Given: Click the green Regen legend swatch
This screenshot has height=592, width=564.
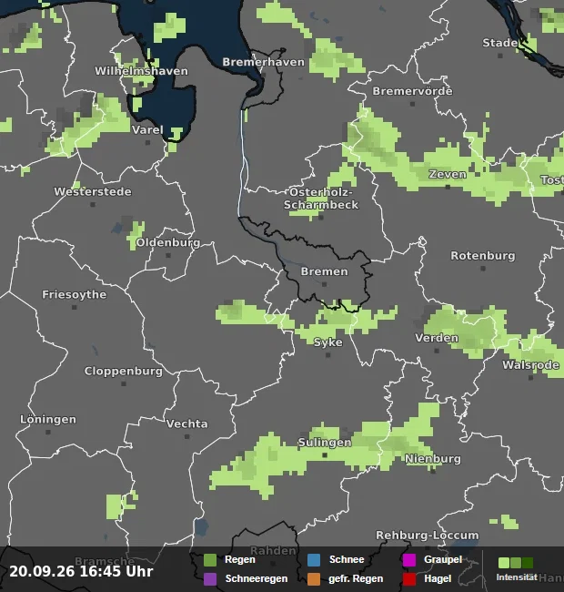Looking at the screenshot, I should coord(210,560).
